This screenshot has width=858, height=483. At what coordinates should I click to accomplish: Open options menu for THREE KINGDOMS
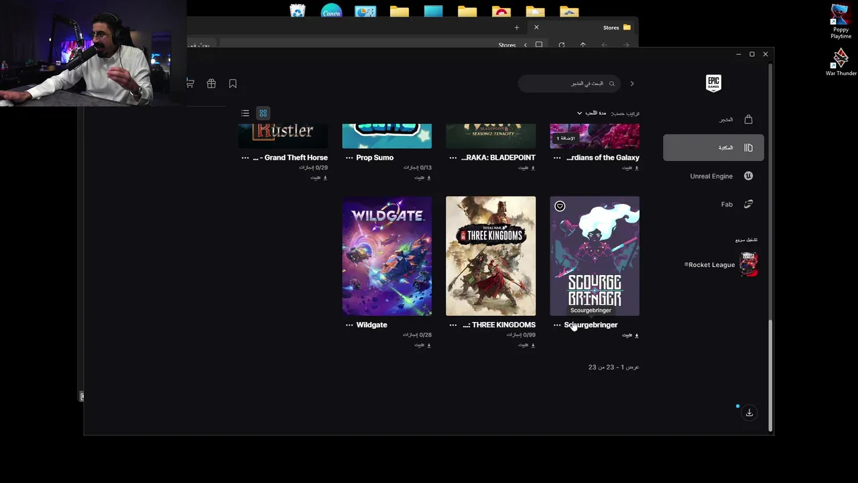(x=453, y=325)
